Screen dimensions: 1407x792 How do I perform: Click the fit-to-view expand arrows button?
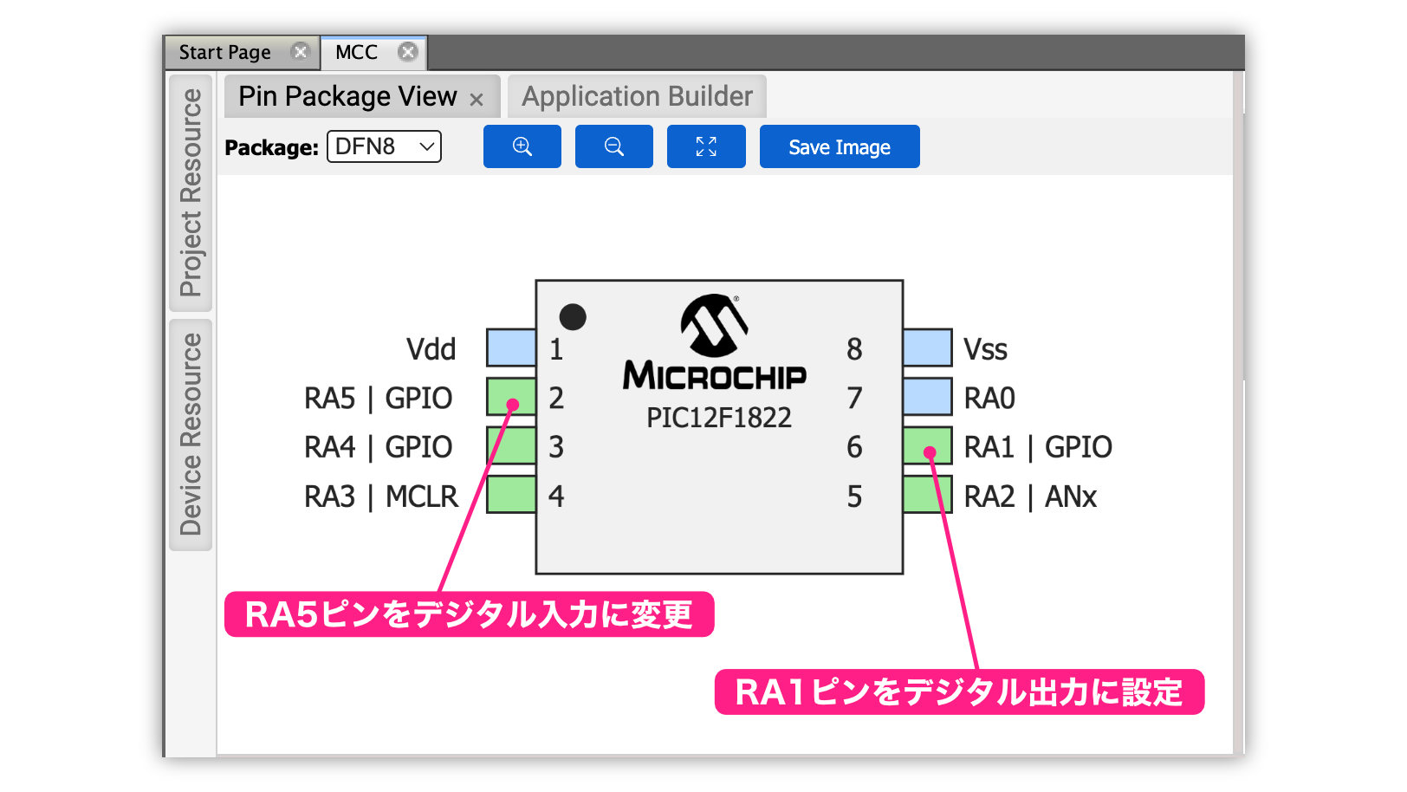click(x=706, y=146)
